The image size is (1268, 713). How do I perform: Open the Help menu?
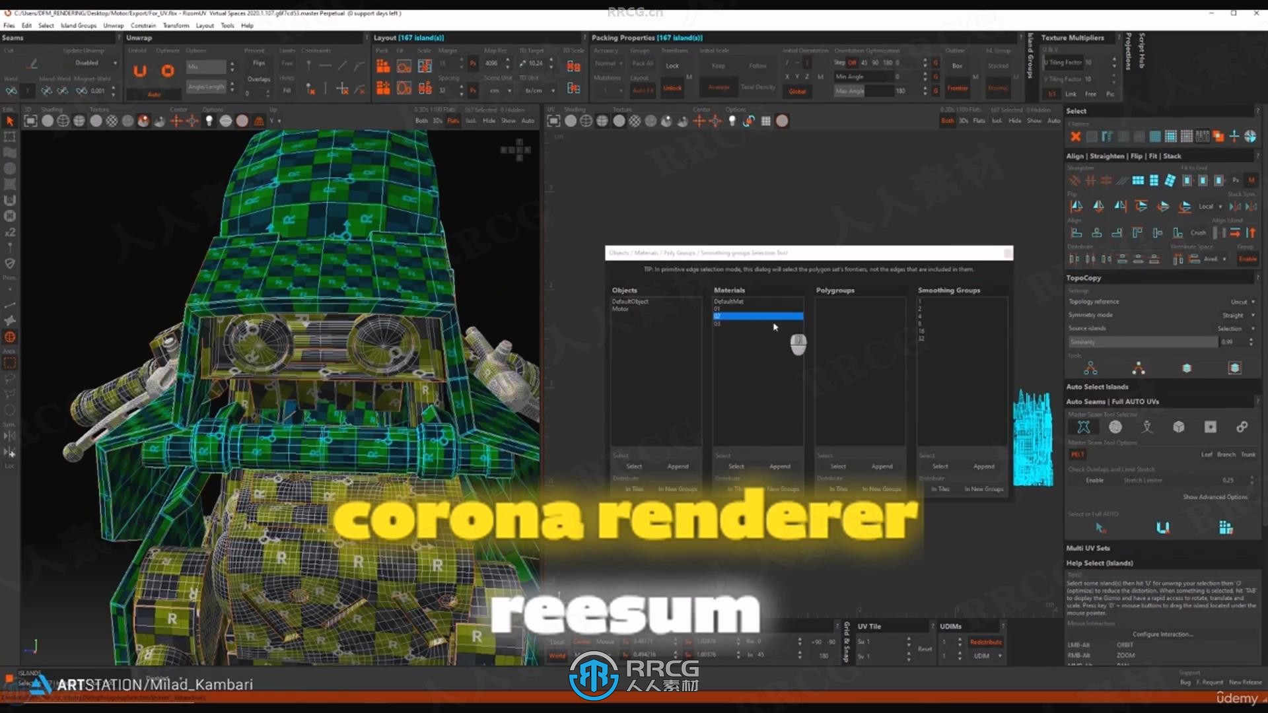coord(248,26)
